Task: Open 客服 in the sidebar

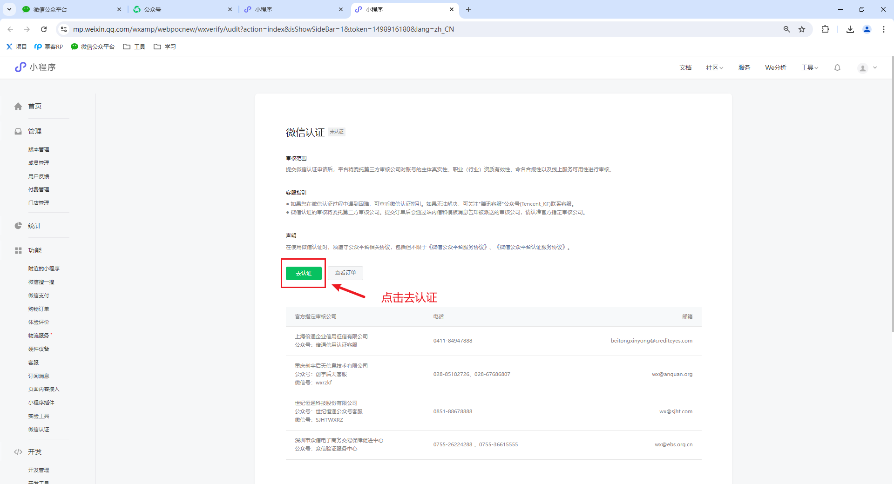Action: (34, 363)
